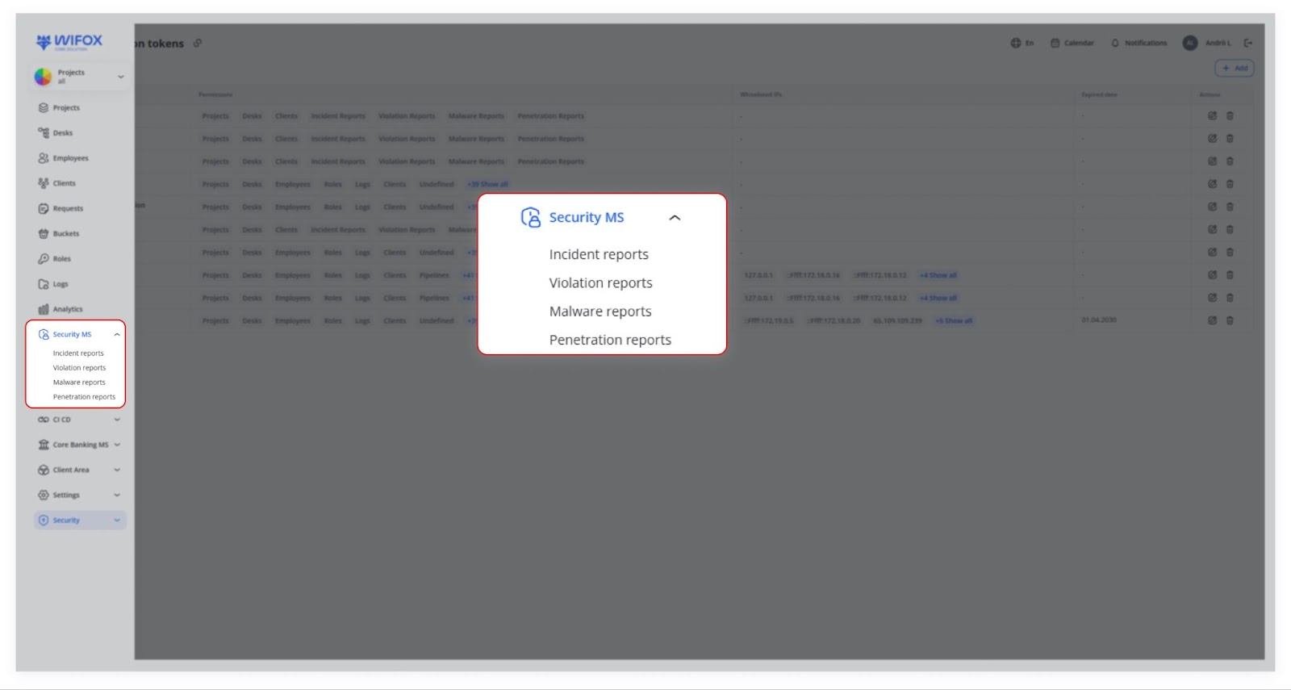Open the Buckets sidebar item
Viewport: 1291px width, 690px height.
point(58,233)
